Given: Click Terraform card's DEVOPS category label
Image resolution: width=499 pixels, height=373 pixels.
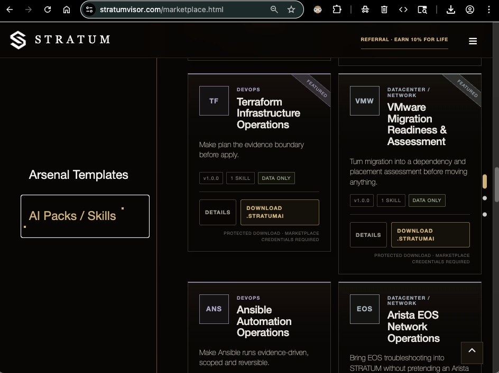Looking at the screenshot, I should [x=248, y=90].
